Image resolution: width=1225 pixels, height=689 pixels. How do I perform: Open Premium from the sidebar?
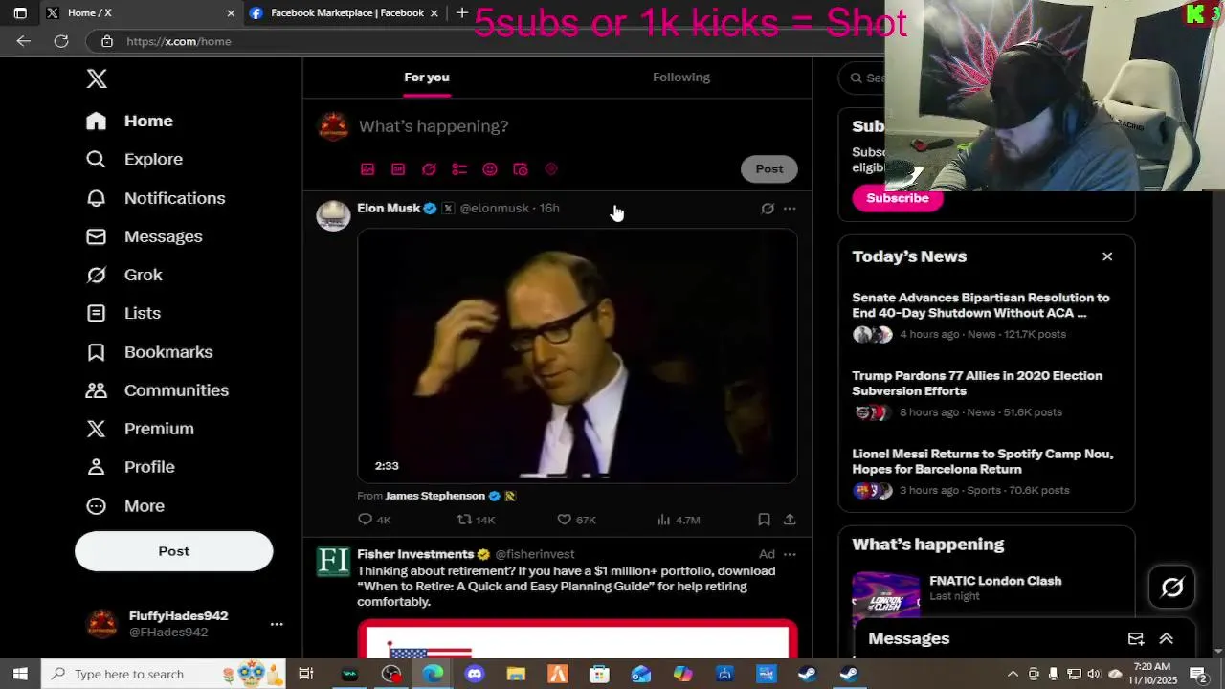click(140, 429)
